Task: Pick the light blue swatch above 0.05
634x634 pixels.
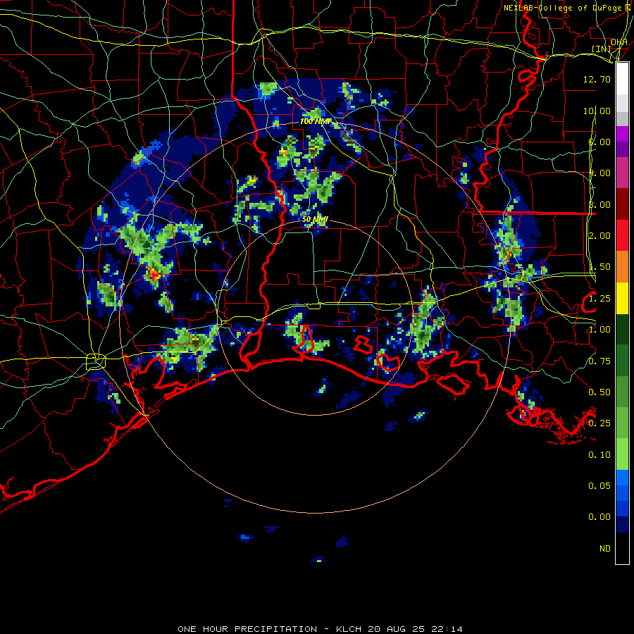Action: (622, 478)
